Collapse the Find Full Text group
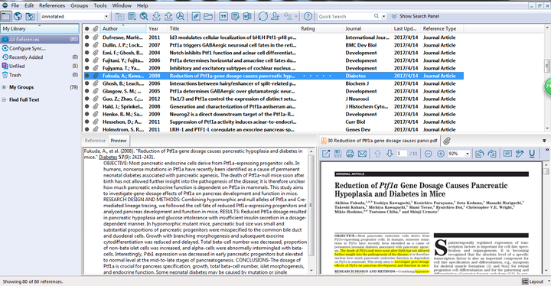 (x=4, y=99)
